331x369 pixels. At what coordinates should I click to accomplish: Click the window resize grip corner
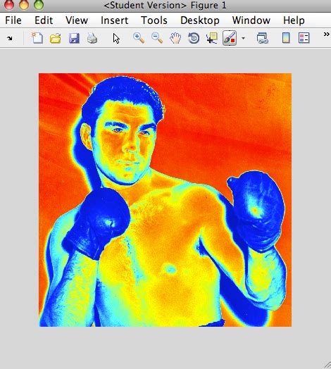(327, 365)
